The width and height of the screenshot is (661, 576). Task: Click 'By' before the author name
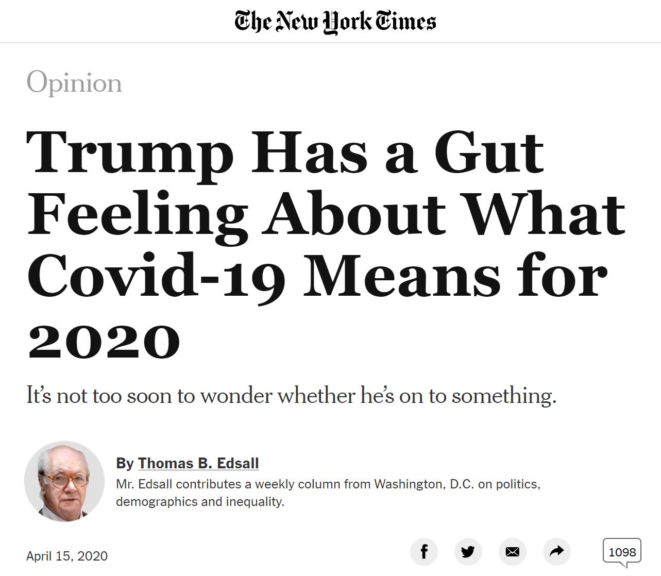[x=125, y=463]
